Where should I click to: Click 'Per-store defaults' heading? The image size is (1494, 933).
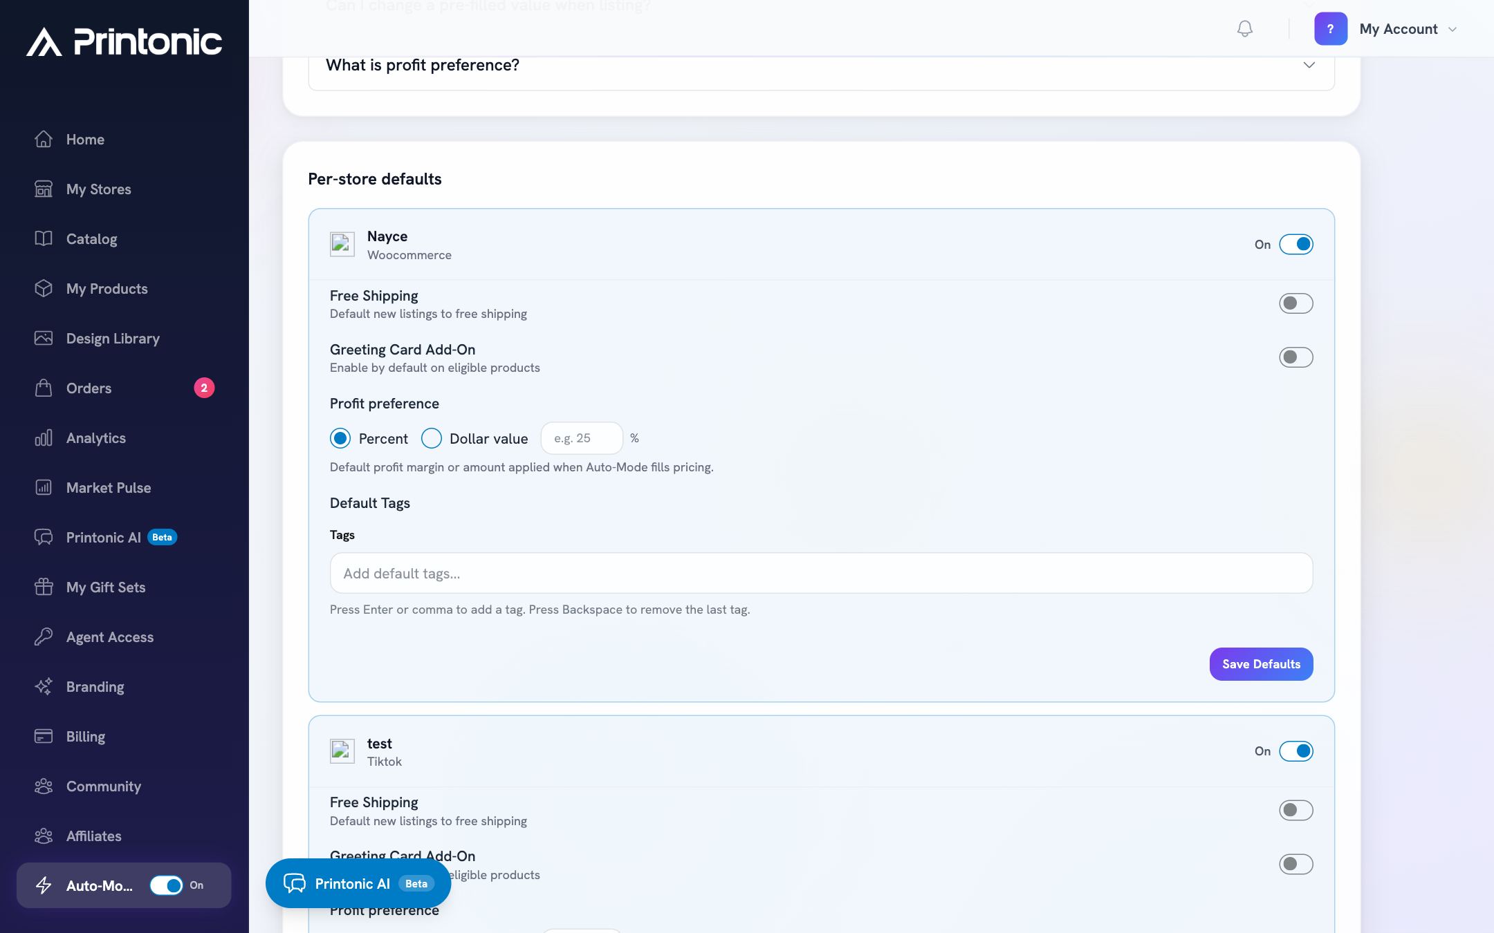tap(374, 179)
